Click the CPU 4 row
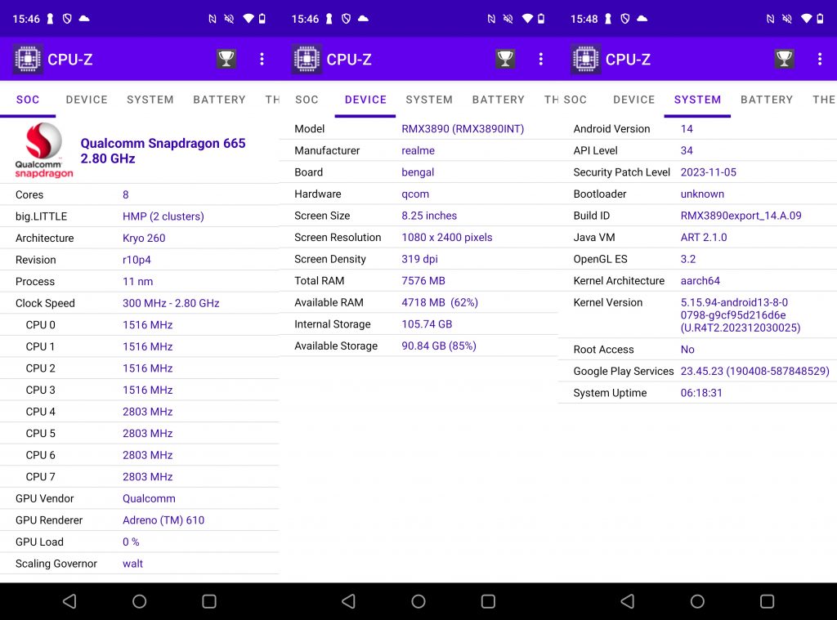The width and height of the screenshot is (837, 620). [x=139, y=412]
